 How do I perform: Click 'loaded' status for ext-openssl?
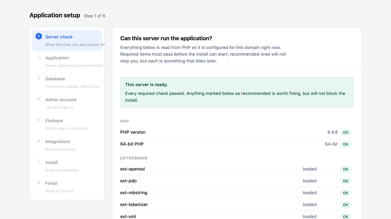[x=309, y=169]
